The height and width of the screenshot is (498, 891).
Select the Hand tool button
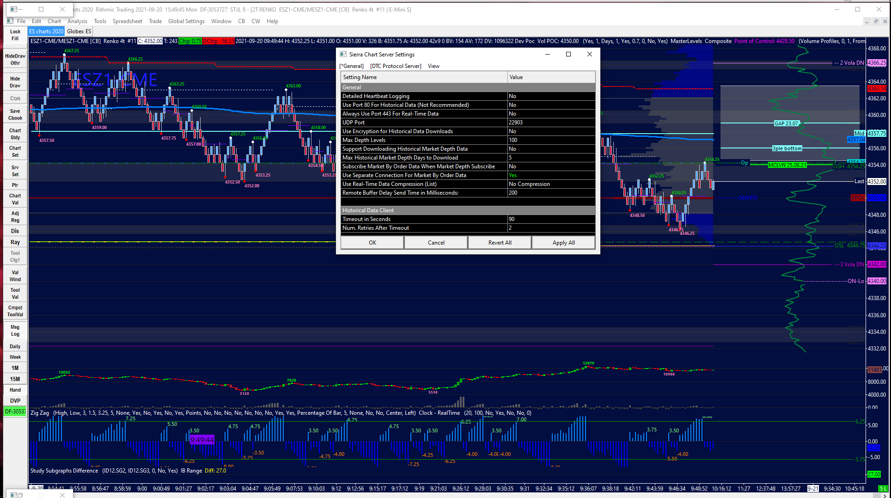pyautogui.click(x=15, y=390)
